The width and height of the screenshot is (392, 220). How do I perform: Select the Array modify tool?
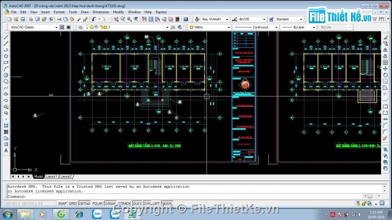coord(385,62)
